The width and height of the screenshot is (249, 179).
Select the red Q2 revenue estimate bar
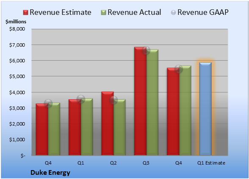tap(108, 123)
